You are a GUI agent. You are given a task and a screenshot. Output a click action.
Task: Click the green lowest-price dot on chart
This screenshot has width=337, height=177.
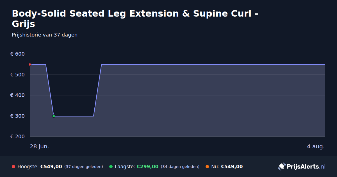(54, 116)
